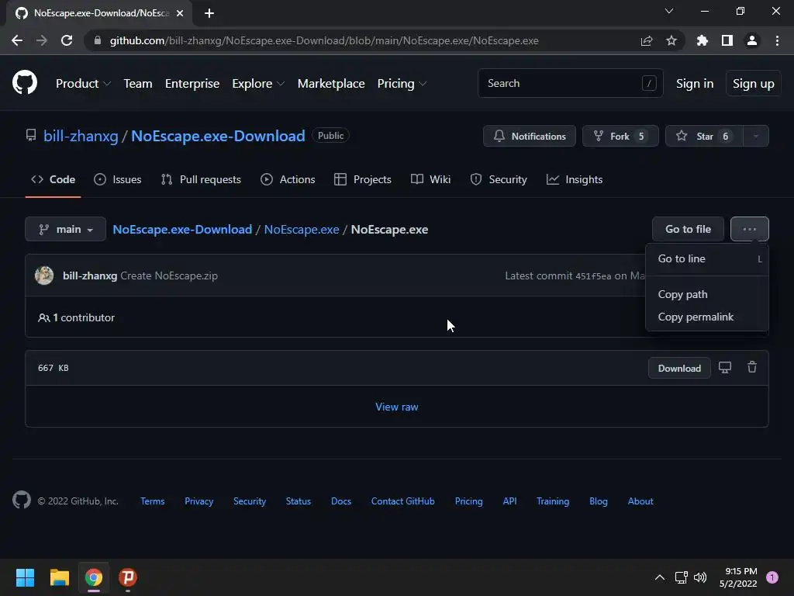Switch to the Code tab
Screen dimensions: 794x596
click(53, 179)
